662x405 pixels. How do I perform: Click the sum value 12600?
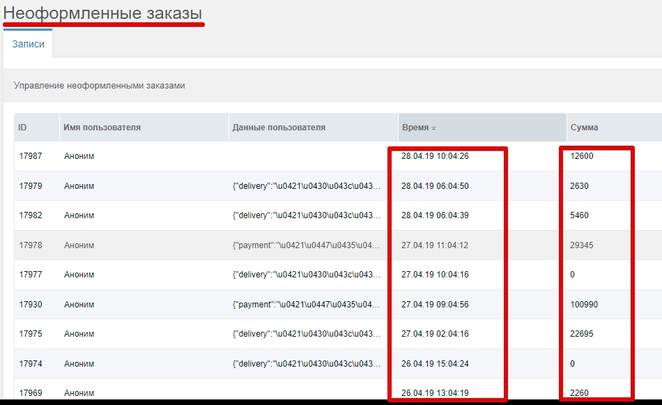coord(582,156)
